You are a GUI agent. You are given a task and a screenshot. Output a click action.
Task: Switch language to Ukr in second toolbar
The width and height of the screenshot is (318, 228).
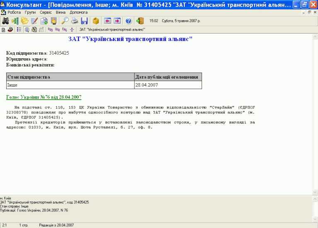[x=58, y=30]
